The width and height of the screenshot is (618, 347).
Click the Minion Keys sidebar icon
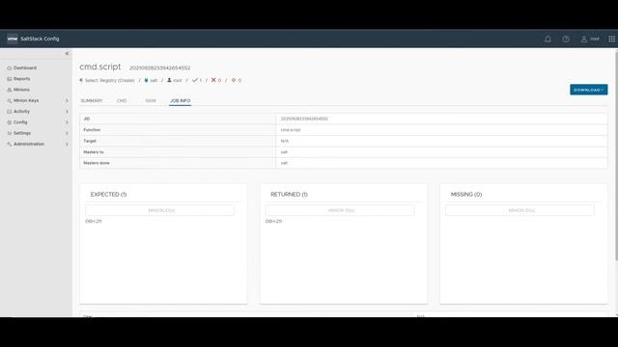[10, 100]
